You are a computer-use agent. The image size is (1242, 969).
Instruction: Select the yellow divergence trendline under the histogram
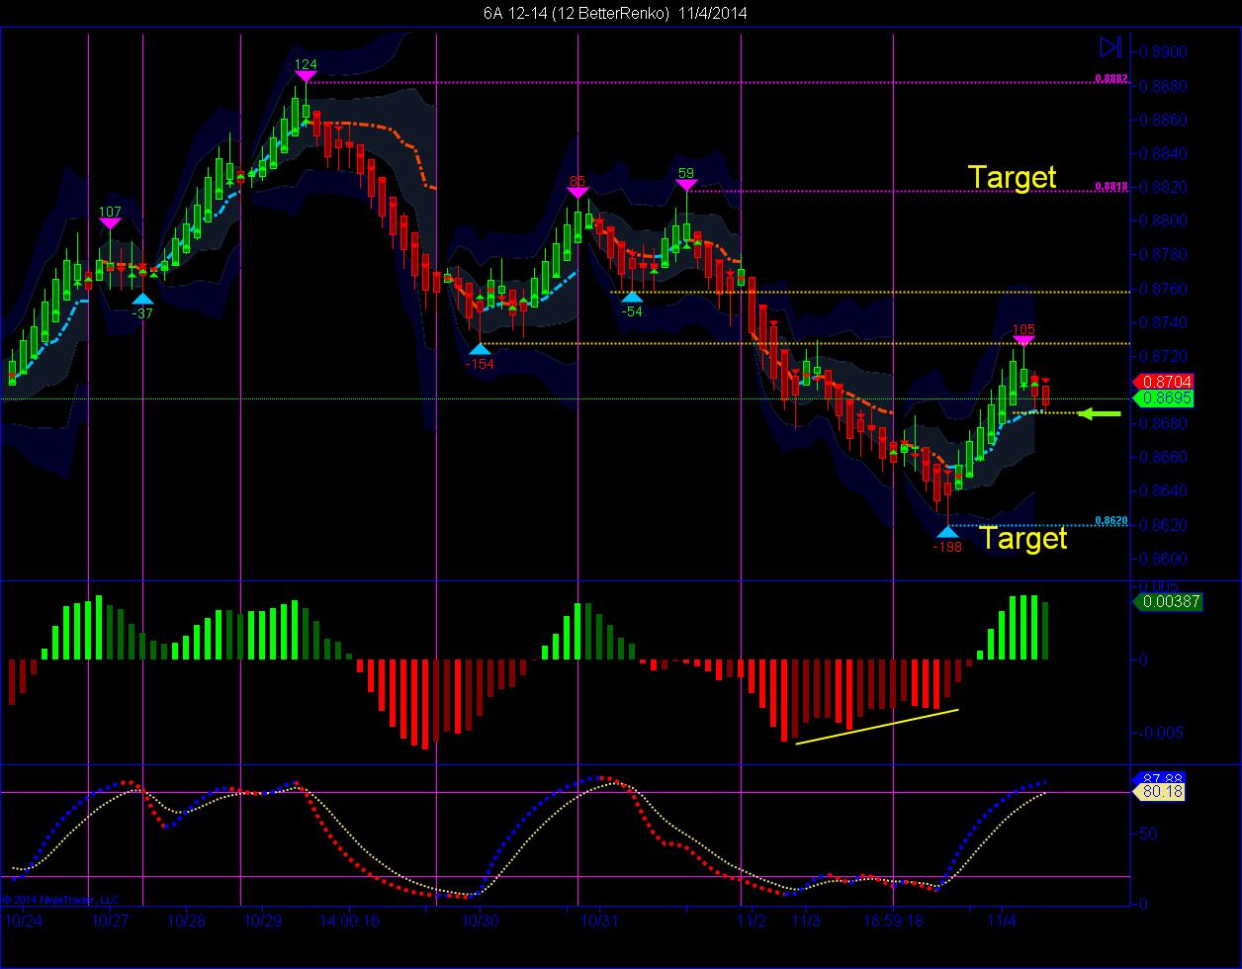point(877,726)
